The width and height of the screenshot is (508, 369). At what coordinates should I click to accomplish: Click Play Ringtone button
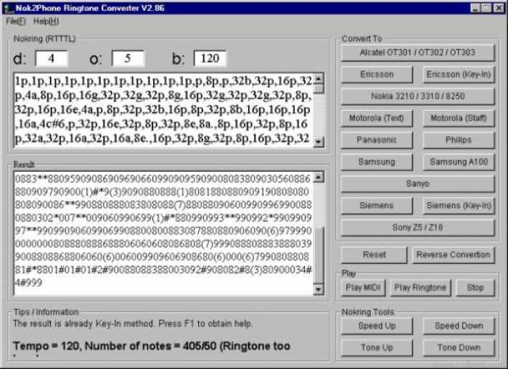(x=420, y=288)
